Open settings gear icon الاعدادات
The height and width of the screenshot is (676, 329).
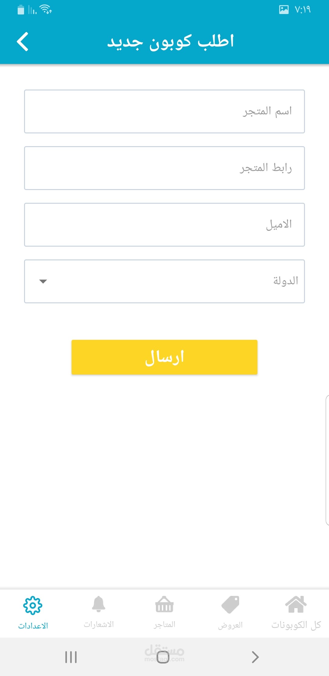(33, 605)
